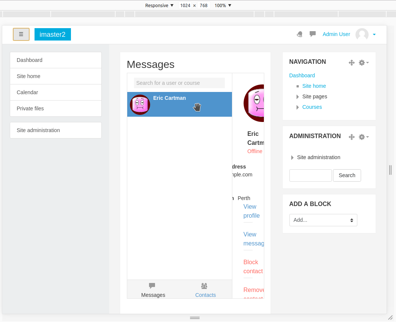Open the Add a block dropdown
This screenshot has width=396, height=322.
323,220
